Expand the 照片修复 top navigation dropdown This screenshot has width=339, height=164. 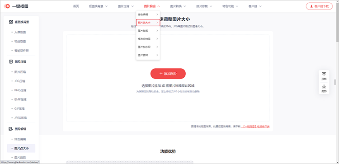point(204,6)
